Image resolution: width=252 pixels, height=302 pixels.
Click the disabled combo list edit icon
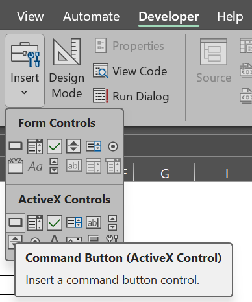tap(94, 166)
